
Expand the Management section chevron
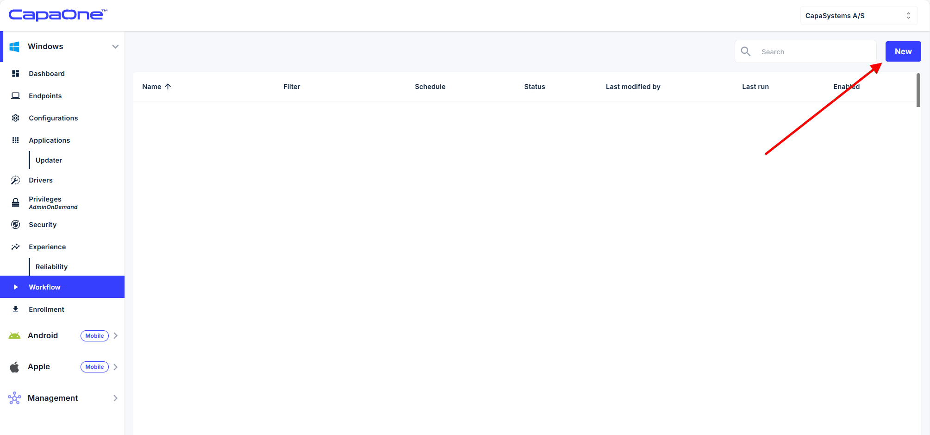click(115, 398)
